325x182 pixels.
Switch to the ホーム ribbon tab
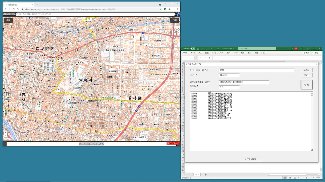point(193,53)
